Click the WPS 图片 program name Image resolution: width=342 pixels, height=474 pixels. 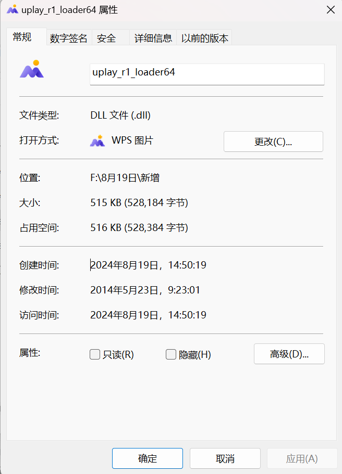132,140
